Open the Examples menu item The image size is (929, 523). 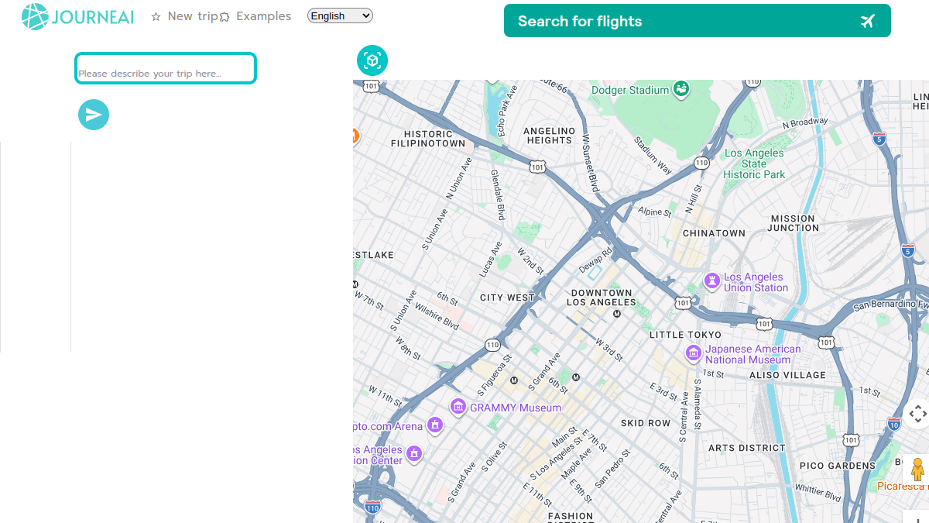[255, 16]
